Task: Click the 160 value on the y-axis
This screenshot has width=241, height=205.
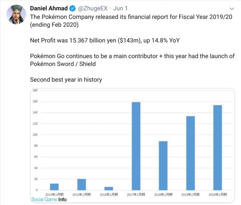Action: click(35, 102)
